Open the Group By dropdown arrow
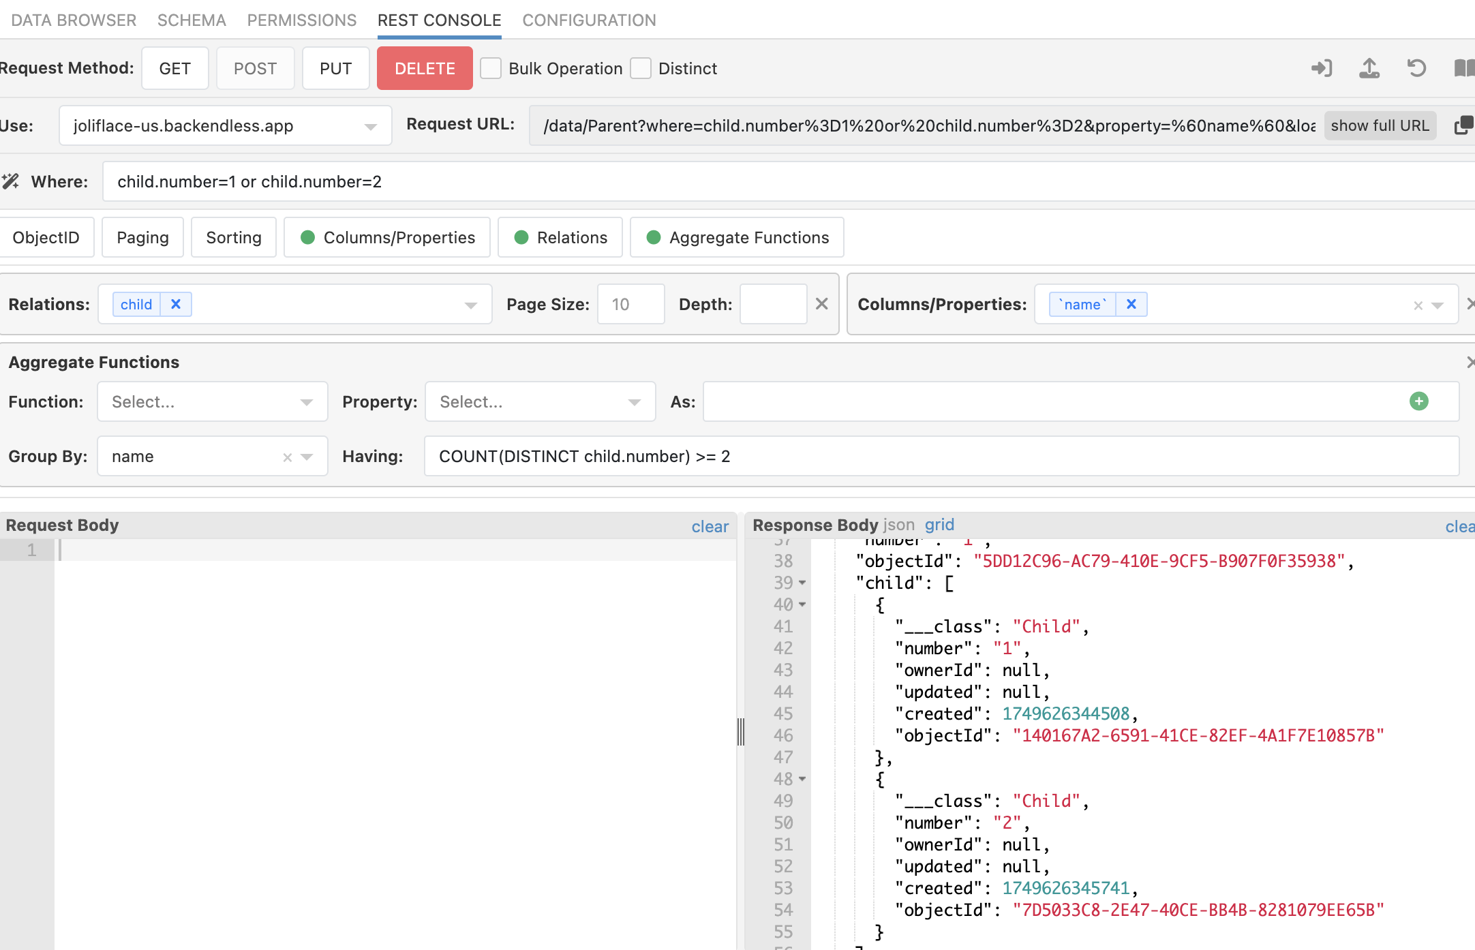The height and width of the screenshot is (950, 1475). coord(307,457)
